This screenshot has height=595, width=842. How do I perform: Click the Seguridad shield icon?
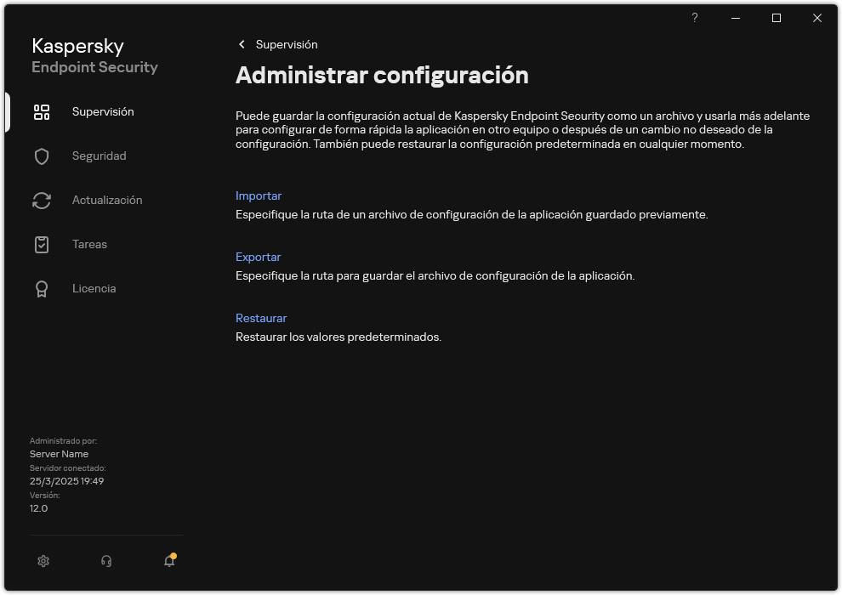[x=42, y=156]
